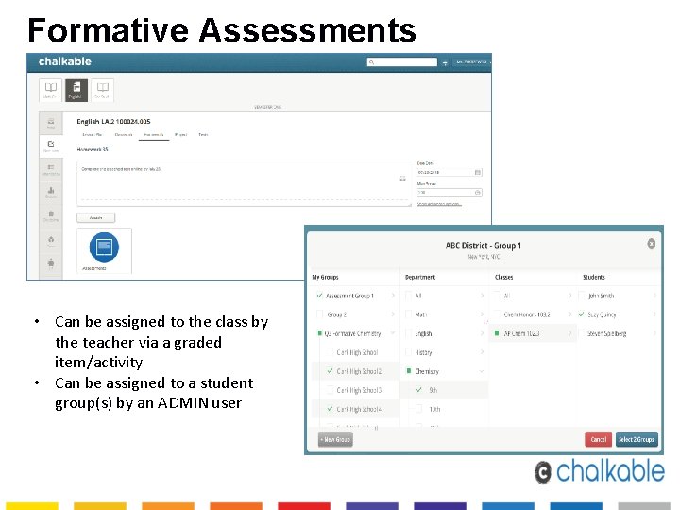680x510 pixels.
Task: Expand the History department chevron
Action: tap(482, 352)
